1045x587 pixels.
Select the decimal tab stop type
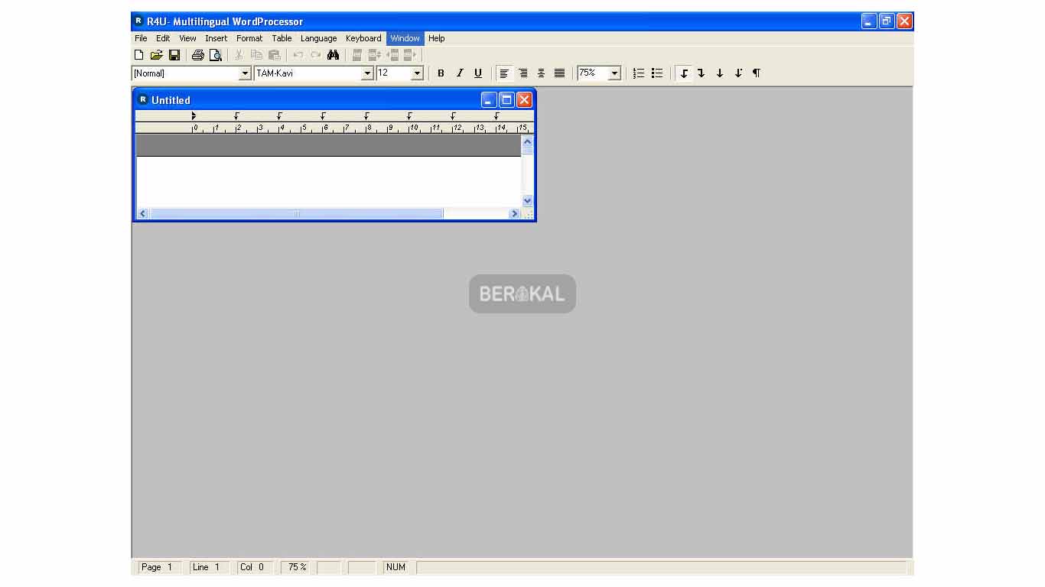tap(738, 73)
